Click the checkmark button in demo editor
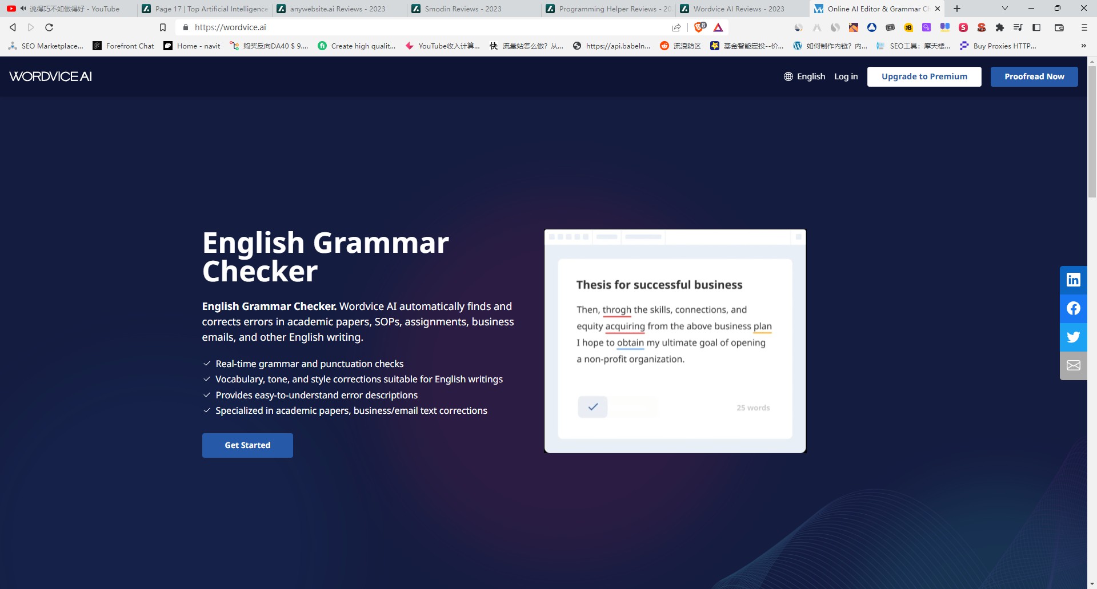This screenshot has height=589, width=1097. pos(592,407)
